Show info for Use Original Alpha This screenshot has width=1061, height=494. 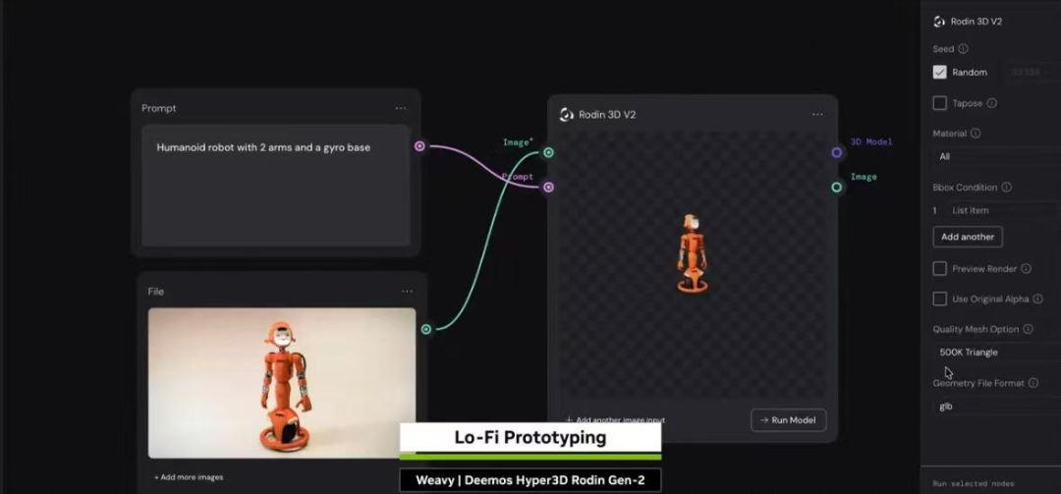tap(1038, 299)
